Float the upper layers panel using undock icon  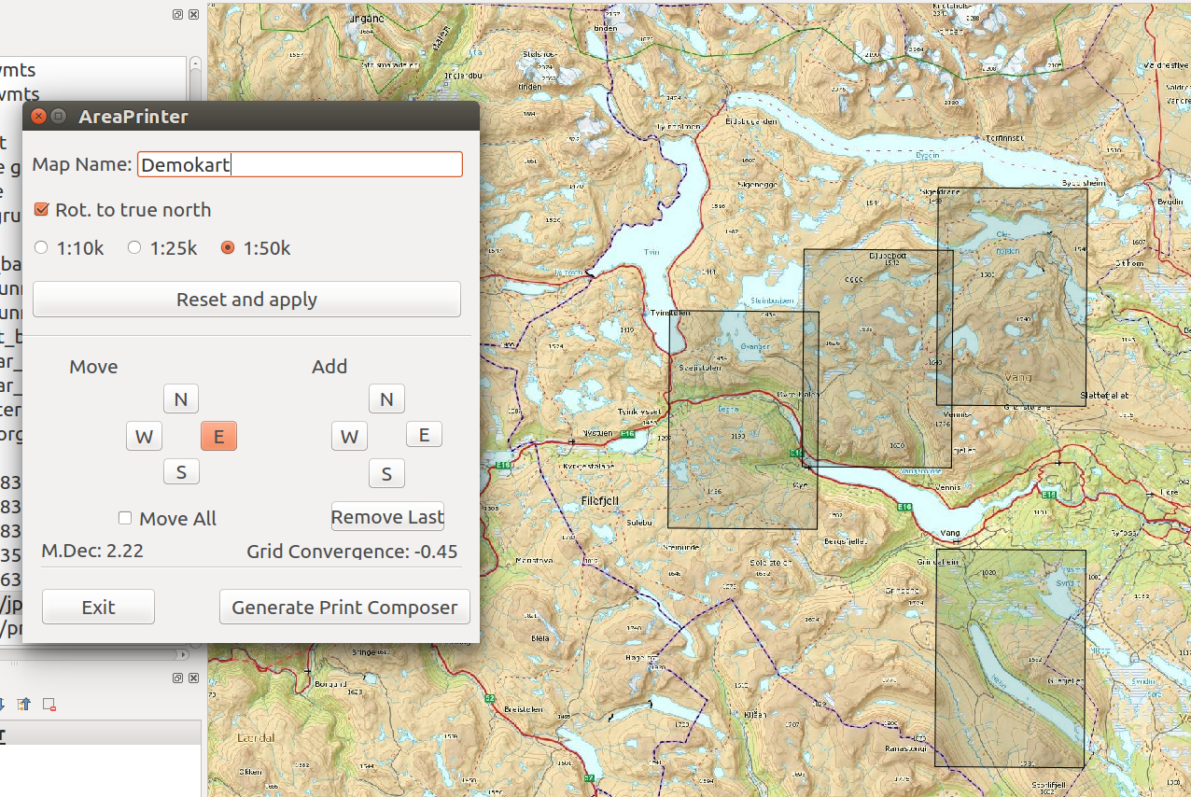(177, 15)
